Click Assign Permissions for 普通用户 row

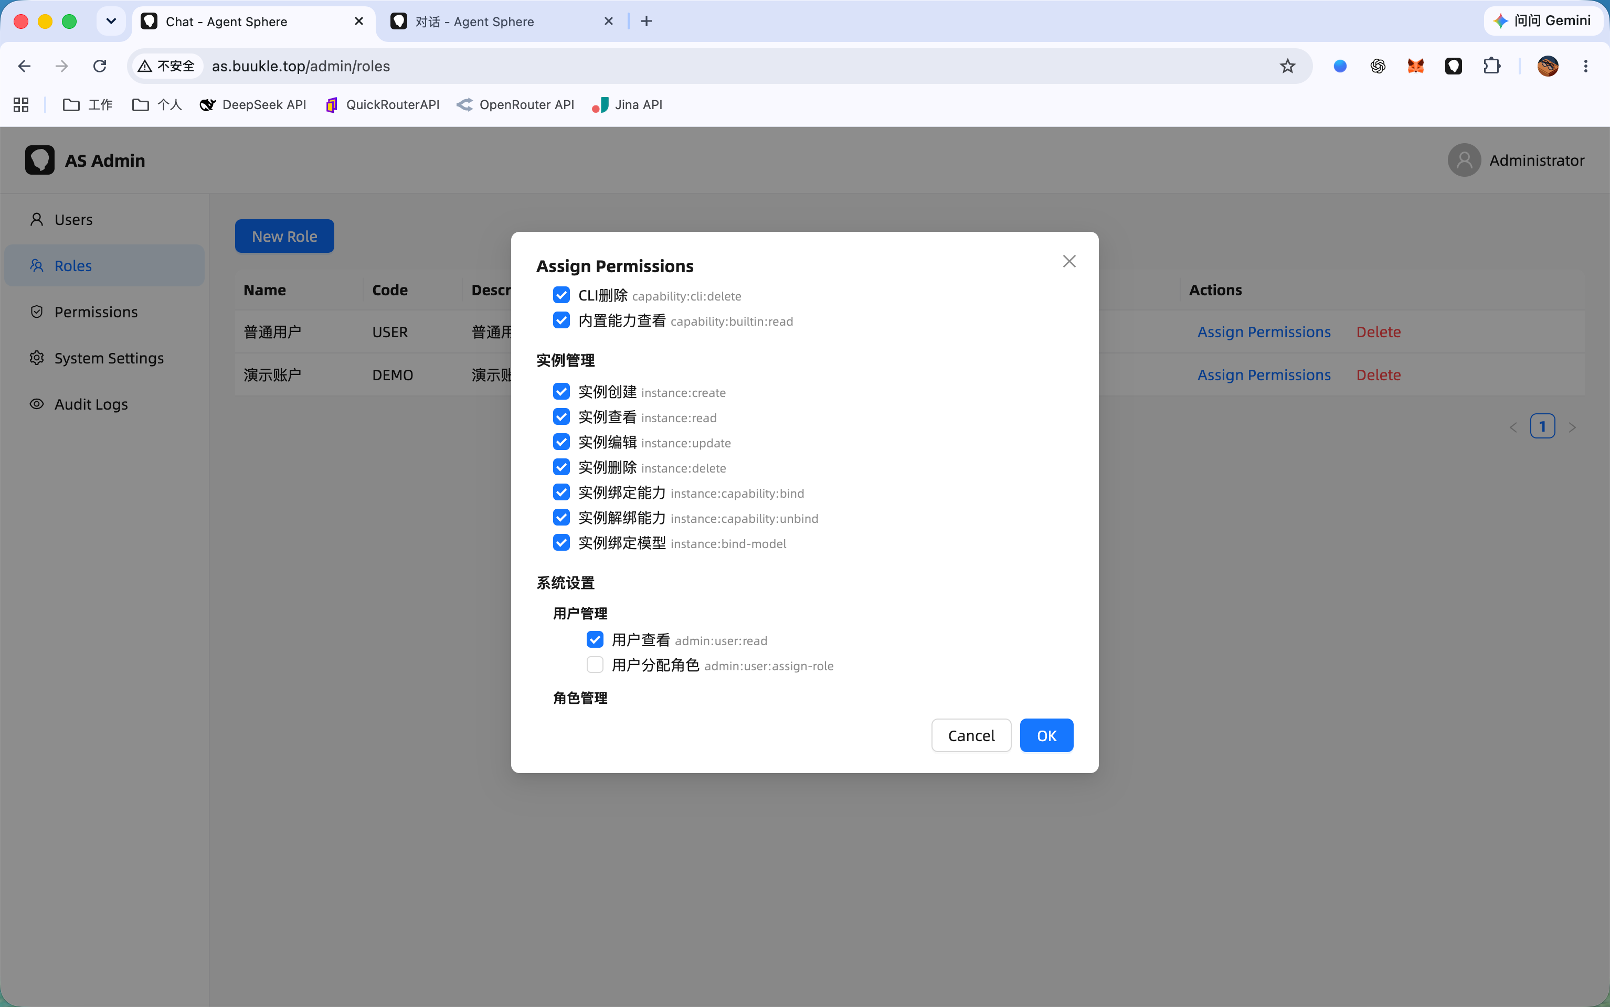[1264, 331]
